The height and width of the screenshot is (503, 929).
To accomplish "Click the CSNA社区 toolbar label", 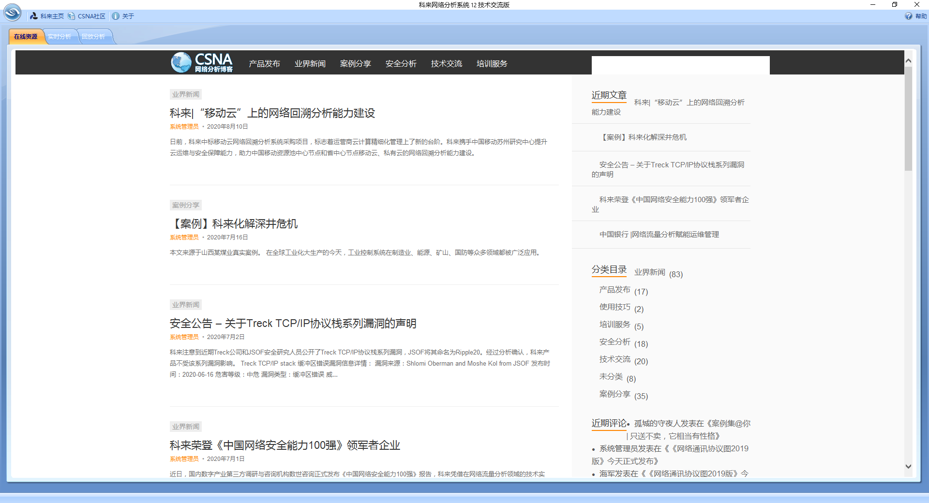I will 91,16.
